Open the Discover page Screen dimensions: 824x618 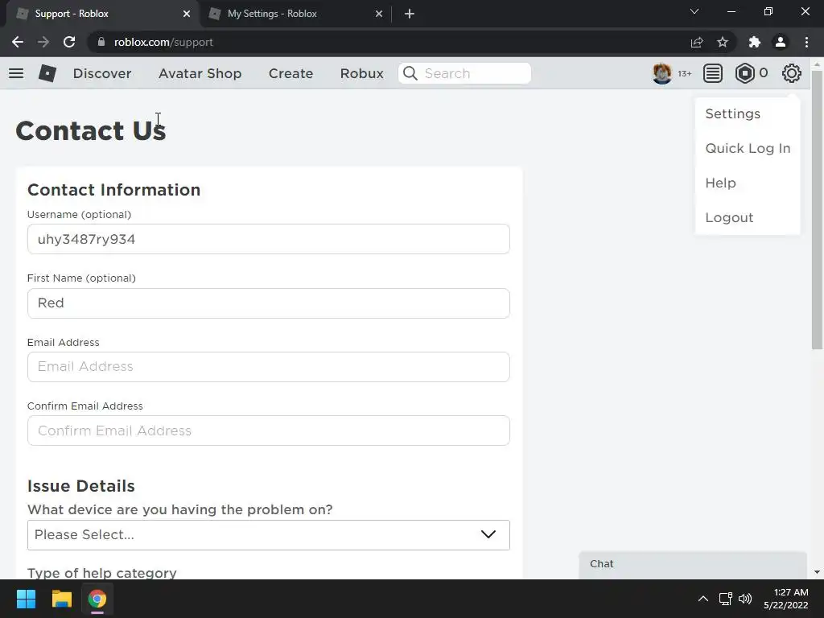point(102,73)
